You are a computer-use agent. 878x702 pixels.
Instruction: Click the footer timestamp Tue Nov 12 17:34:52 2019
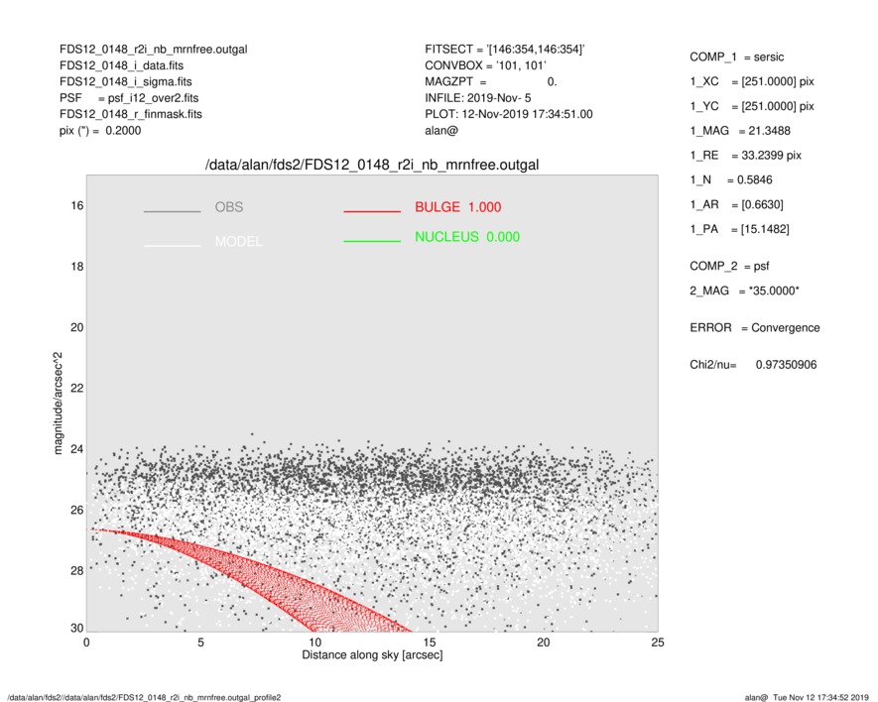(820, 697)
